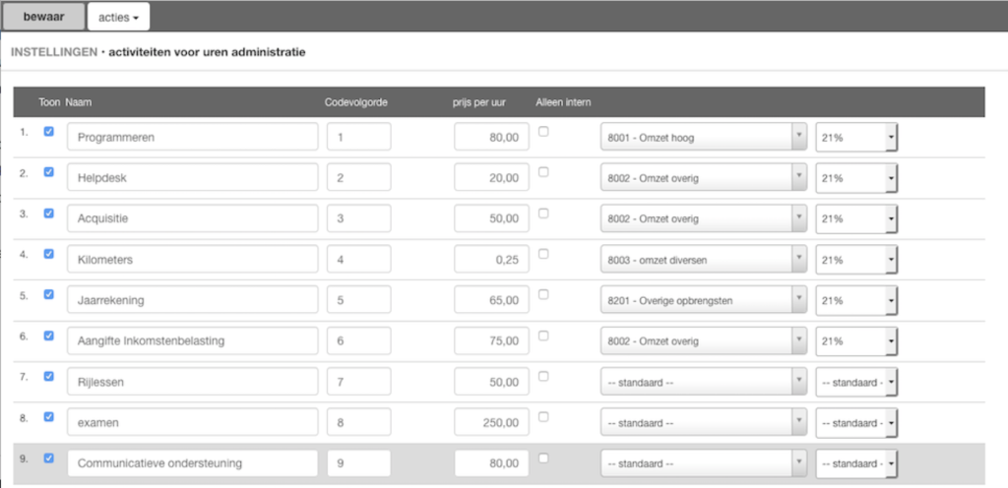
Task: Open the acties dropdown menu
Action: 118,17
